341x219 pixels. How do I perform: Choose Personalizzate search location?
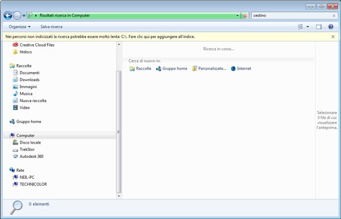pyautogui.click(x=209, y=69)
